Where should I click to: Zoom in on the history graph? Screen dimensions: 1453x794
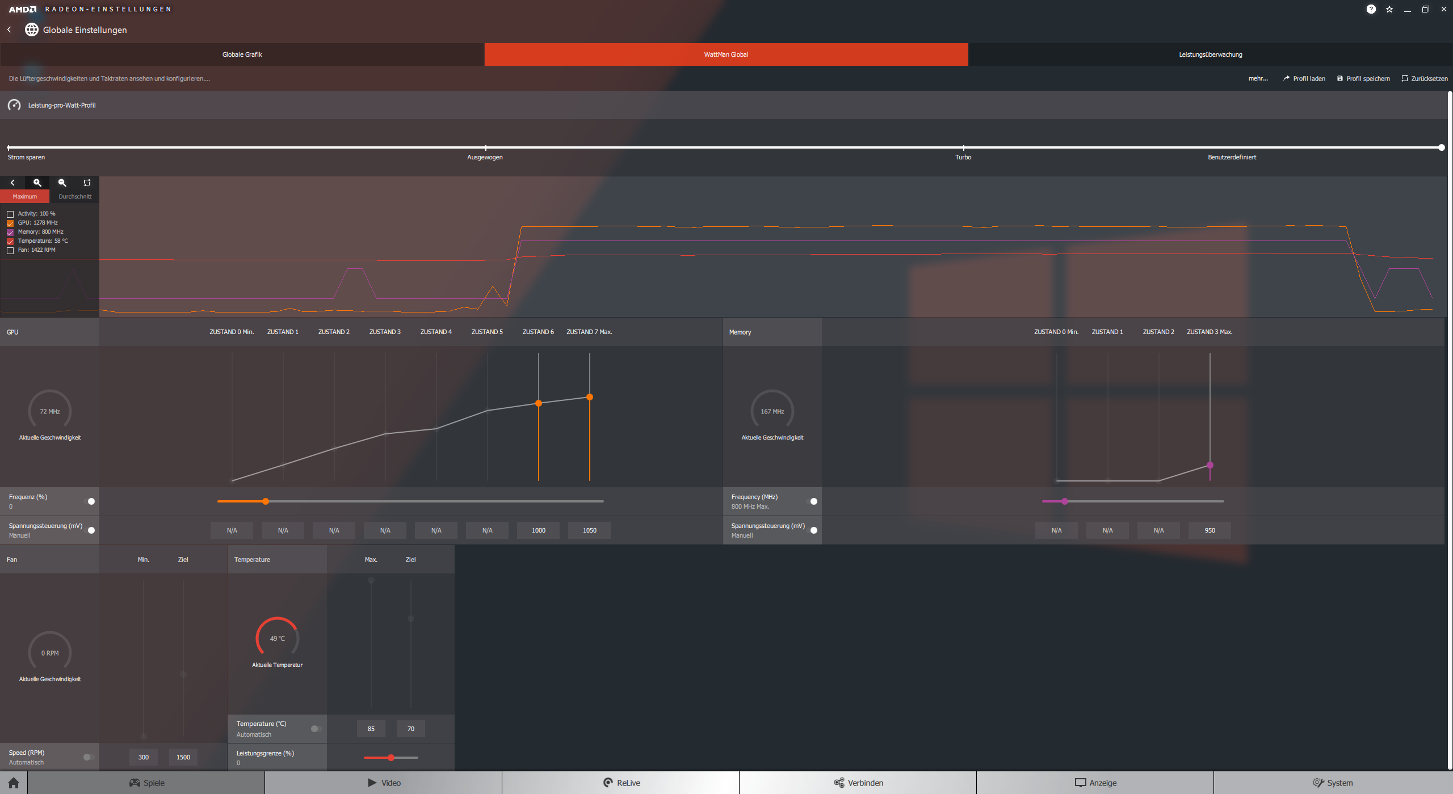point(37,183)
